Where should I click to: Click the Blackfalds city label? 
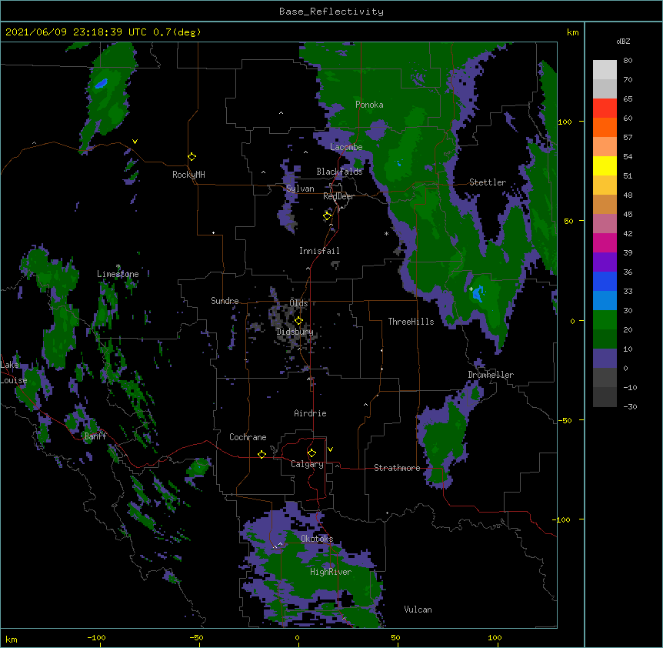[339, 172]
